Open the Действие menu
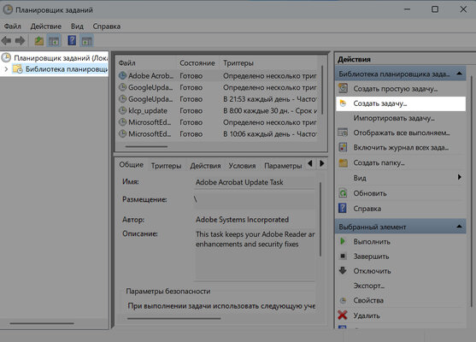The image size is (476, 342). 46,27
